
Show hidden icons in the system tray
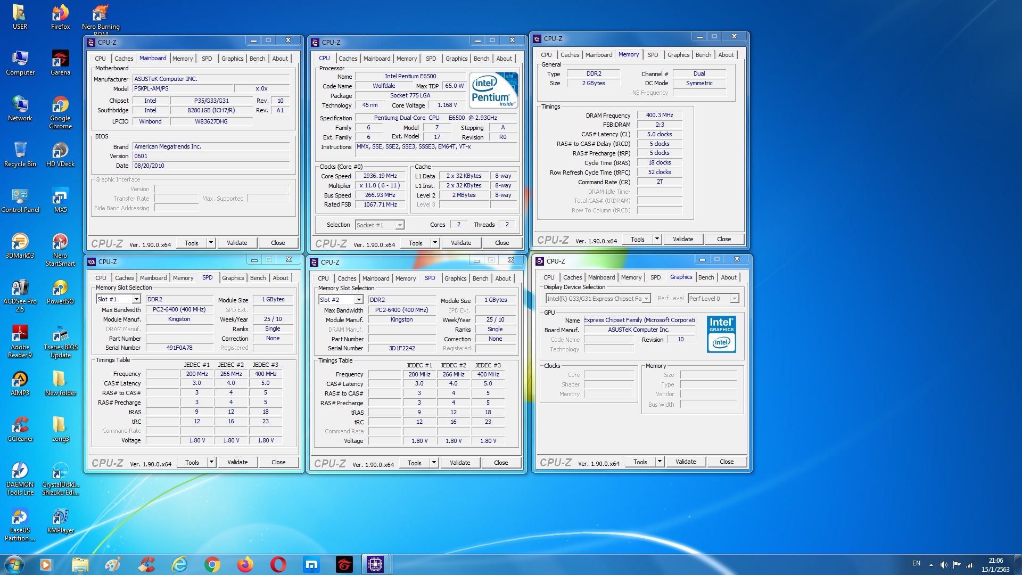point(931,565)
